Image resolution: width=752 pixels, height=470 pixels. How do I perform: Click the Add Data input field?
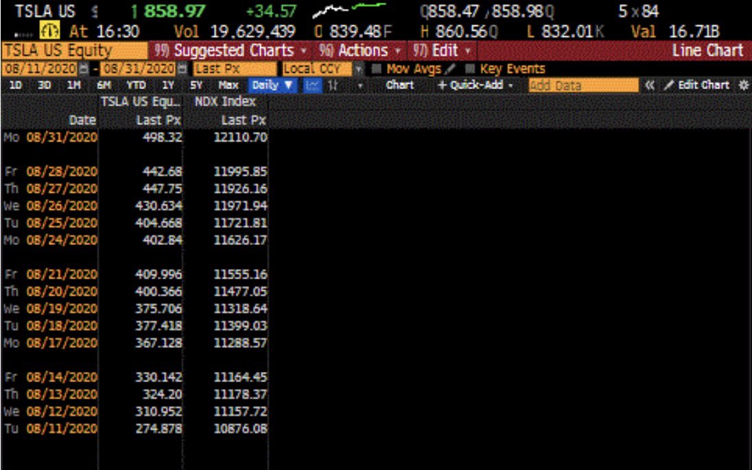(584, 85)
